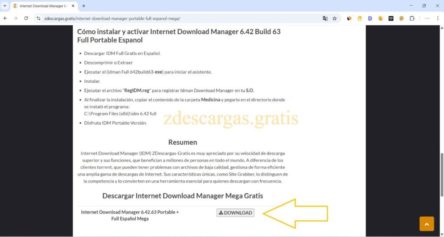Translate this page icon

point(325,18)
